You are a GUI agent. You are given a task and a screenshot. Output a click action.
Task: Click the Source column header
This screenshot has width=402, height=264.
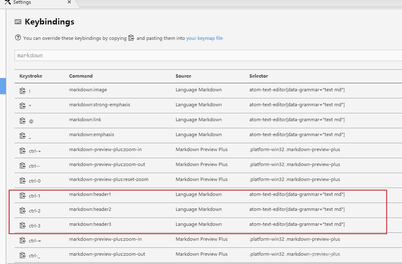183,76
